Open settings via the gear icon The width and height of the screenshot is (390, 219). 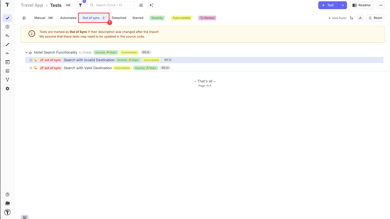[7, 89]
